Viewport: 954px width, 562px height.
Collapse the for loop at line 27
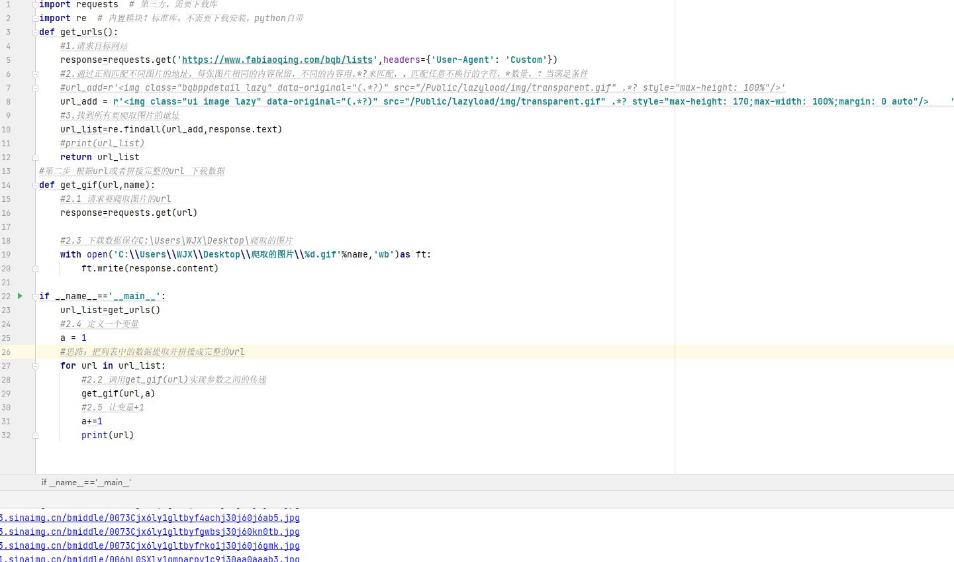click(35, 365)
